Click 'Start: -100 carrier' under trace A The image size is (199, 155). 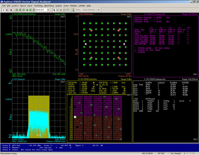click(x=19, y=74)
